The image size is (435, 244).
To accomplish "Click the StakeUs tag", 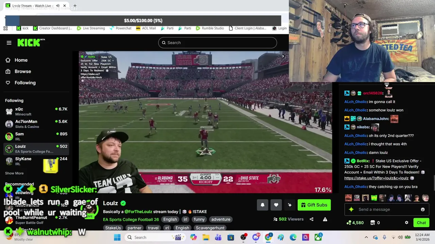I will 113,228.
